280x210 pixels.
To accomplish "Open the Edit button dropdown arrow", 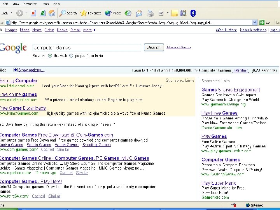I will [168, 13].
